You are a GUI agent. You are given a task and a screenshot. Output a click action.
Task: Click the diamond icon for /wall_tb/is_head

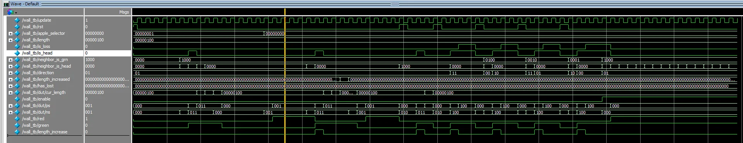point(17,53)
